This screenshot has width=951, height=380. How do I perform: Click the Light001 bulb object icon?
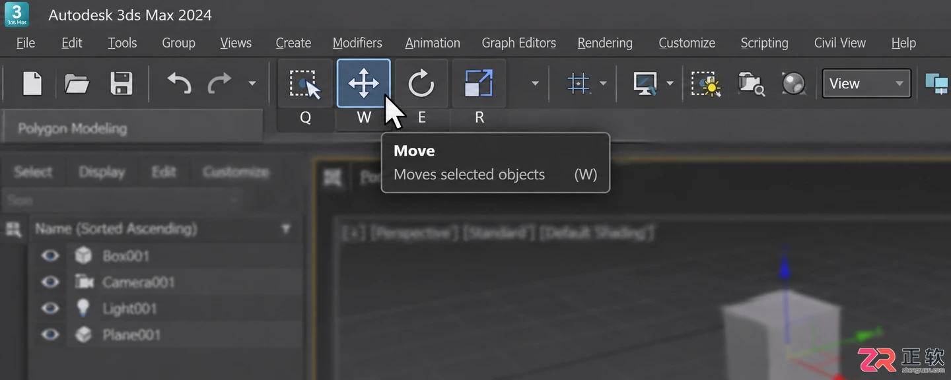(83, 308)
